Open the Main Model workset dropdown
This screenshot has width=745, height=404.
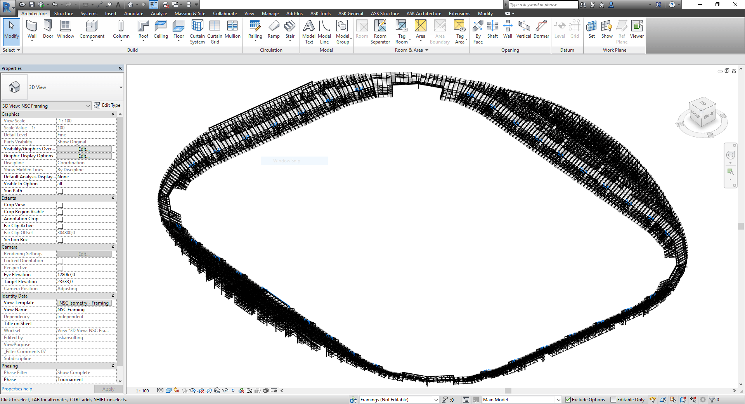559,399
